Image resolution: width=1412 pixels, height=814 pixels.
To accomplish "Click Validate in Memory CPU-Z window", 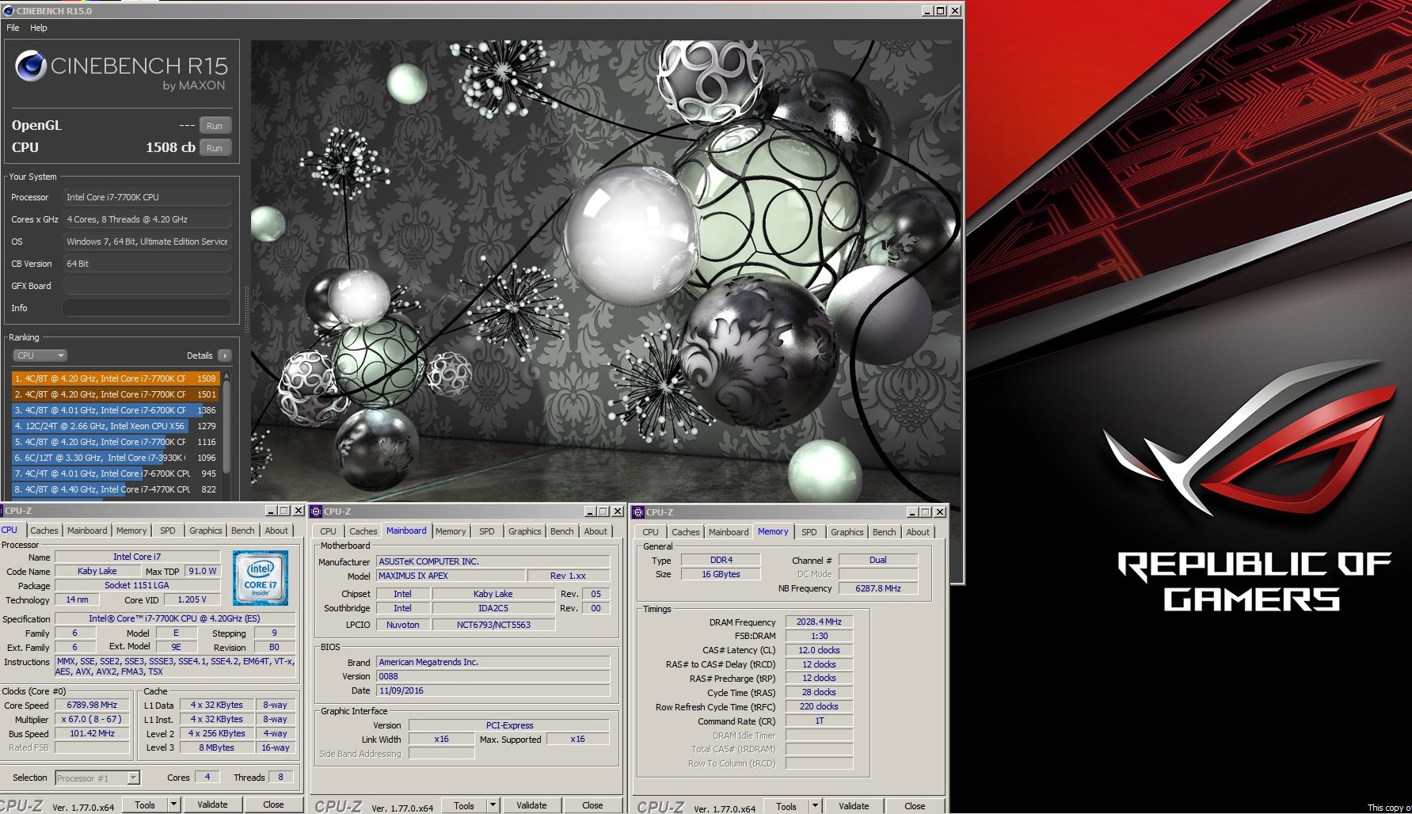I will click(x=854, y=806).
